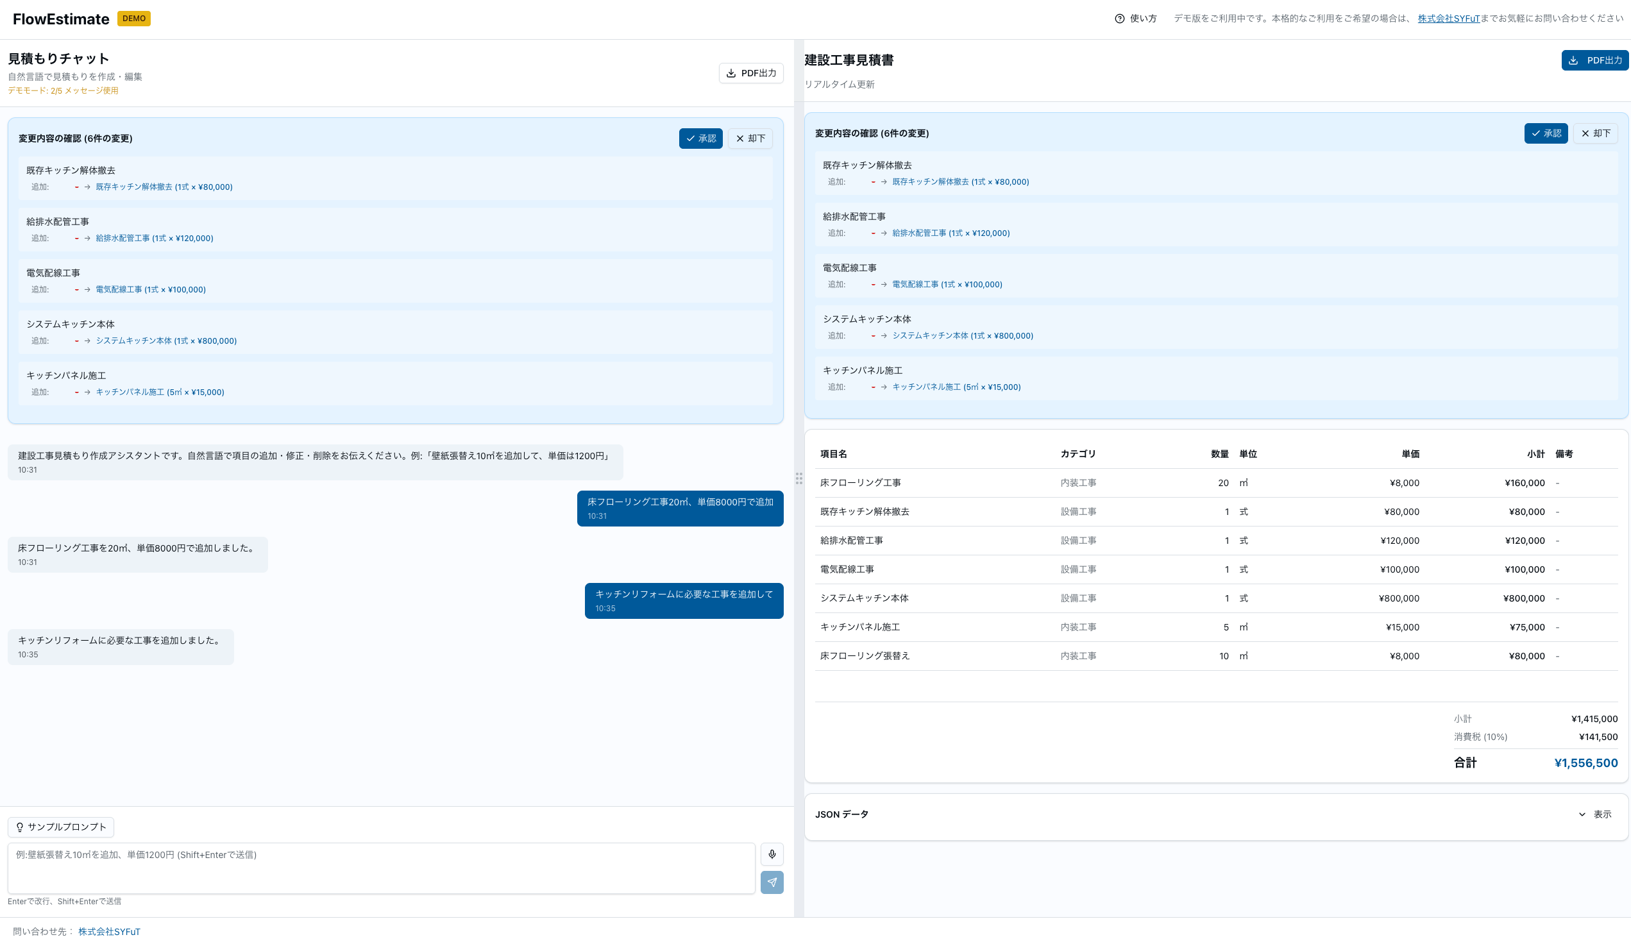
Task: Click blue PDF出力 button in estimate panel
Action: click(x=1595, y=60)
